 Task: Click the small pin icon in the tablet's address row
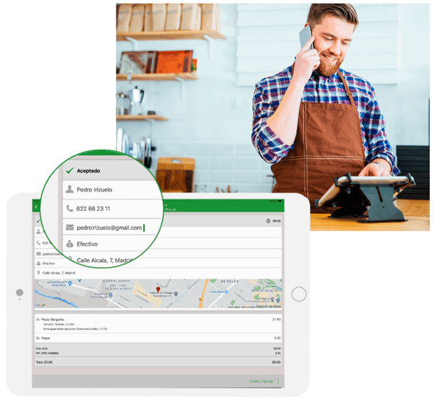pos(38,273)
